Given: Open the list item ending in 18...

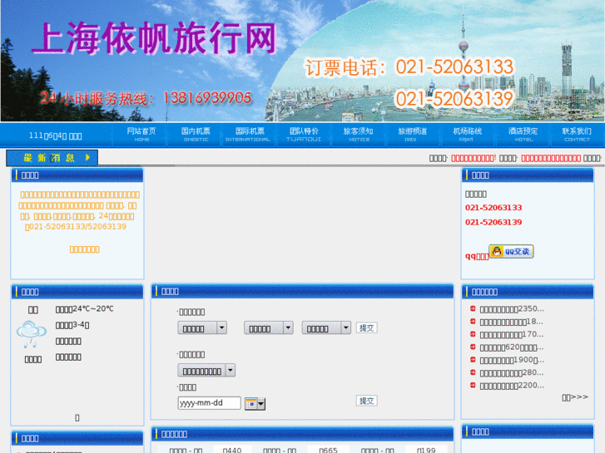Looking at the screenshot, I should coord(511,322).
